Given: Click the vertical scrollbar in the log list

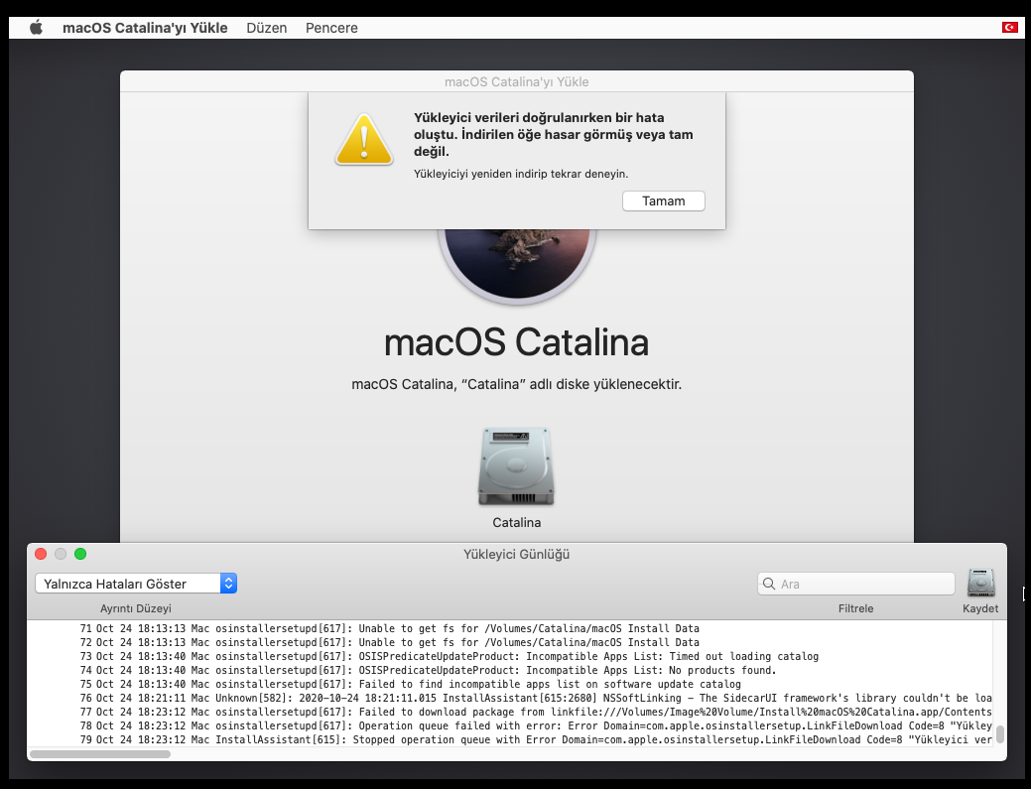Looking at the screenshot, I should tap(1000, 734).
